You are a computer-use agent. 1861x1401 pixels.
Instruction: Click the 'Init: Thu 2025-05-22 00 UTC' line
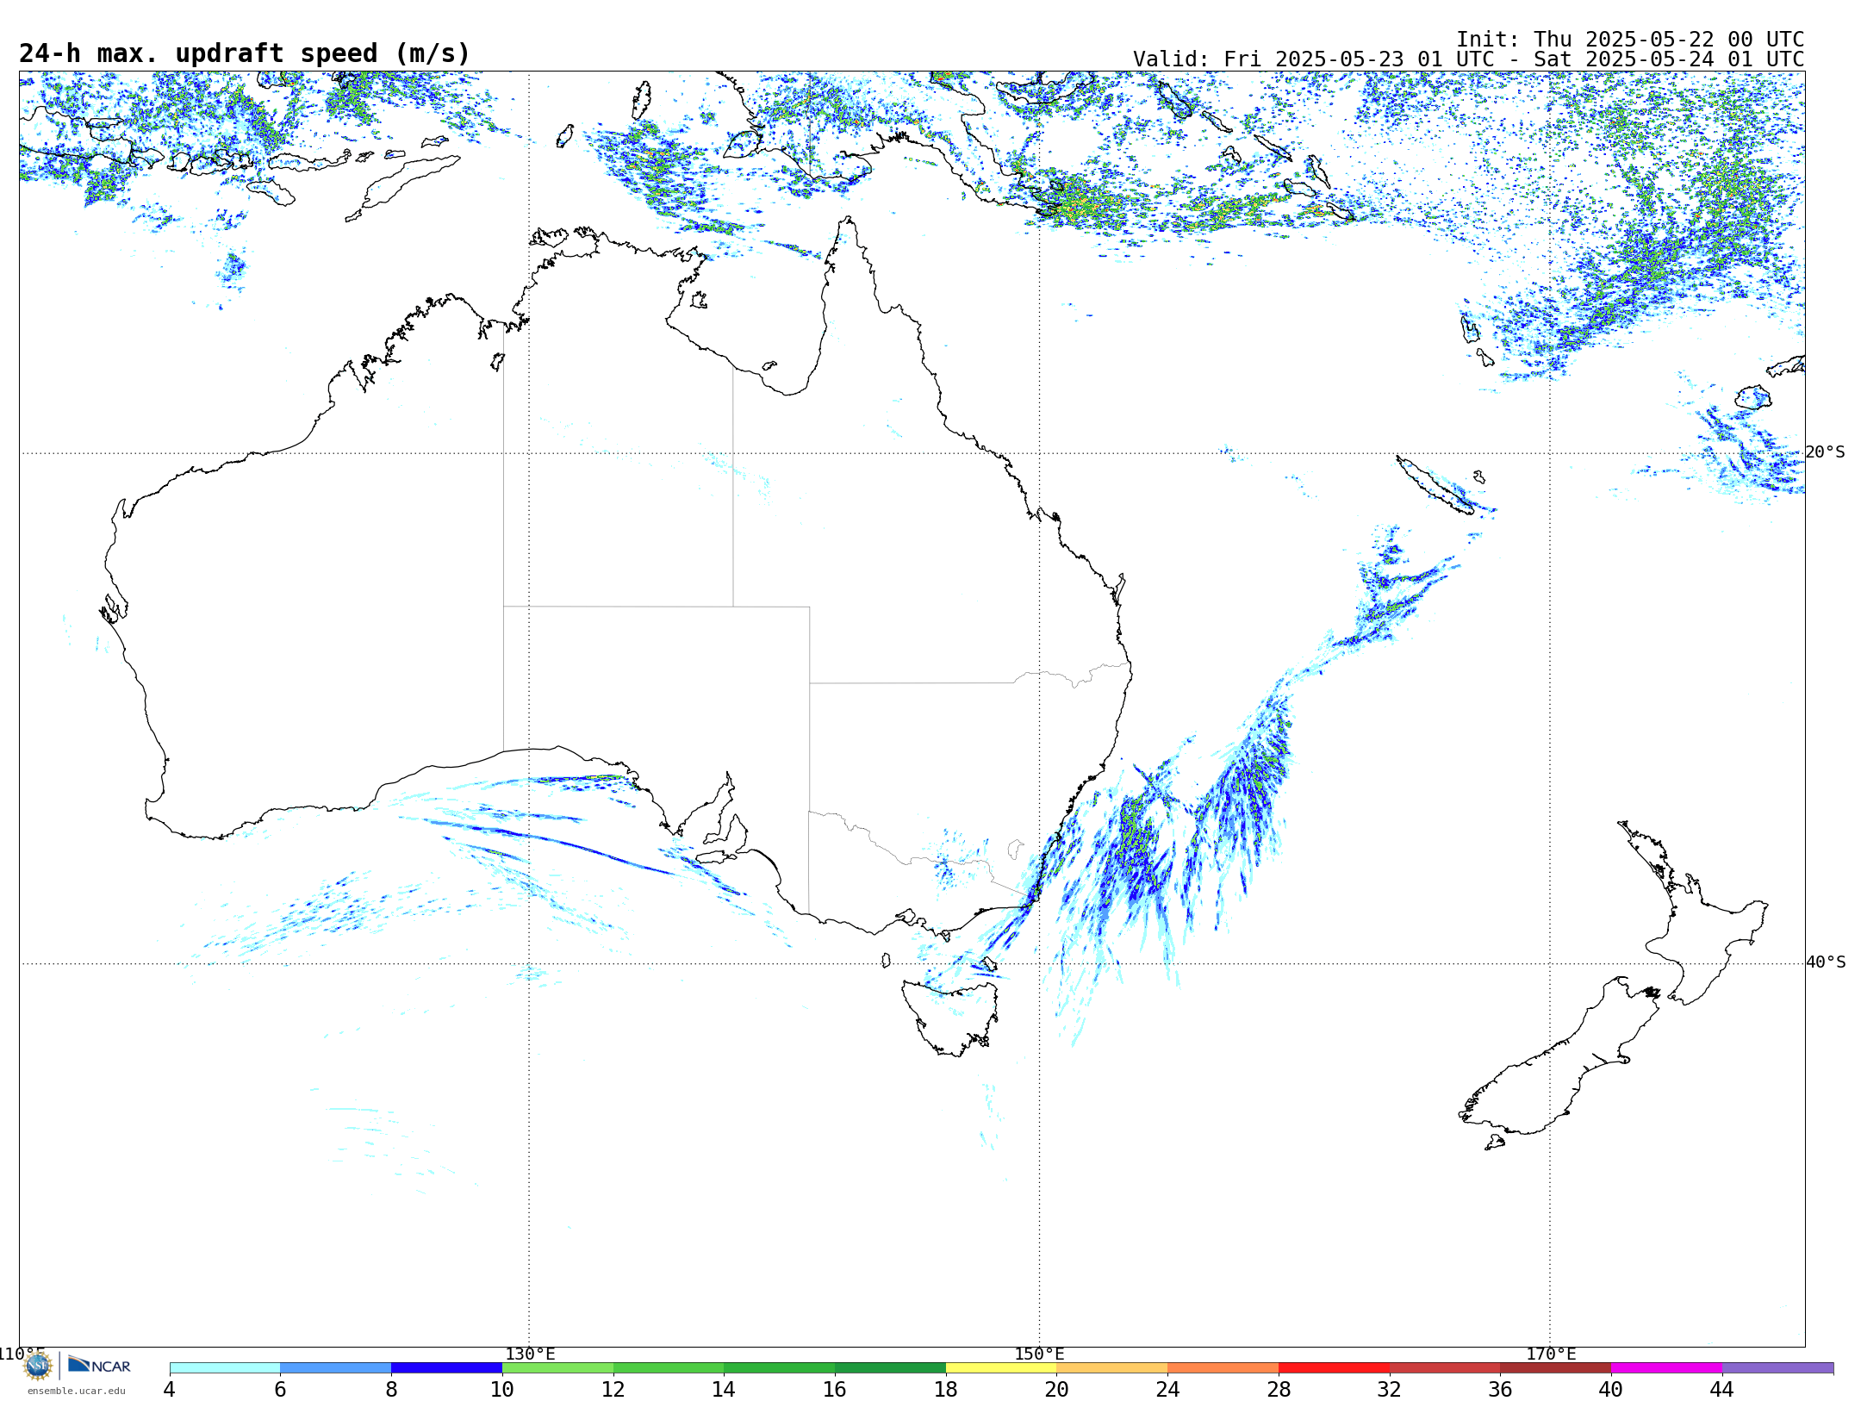[x=1630, y=40]
